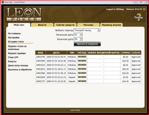Click transaction code 24954740
Viewport: 149px width, 115px height.
(41, 57)
